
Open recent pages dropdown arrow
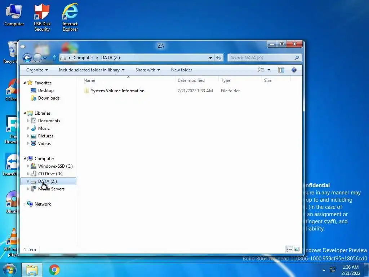pos(45,58)
